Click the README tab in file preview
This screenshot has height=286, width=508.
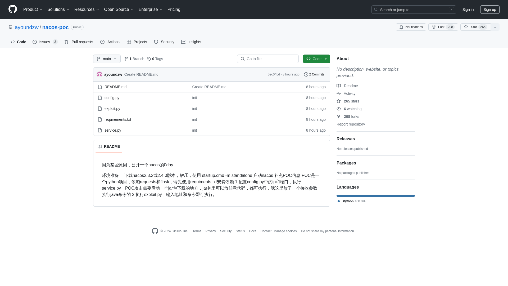click(x=109, y=146)
